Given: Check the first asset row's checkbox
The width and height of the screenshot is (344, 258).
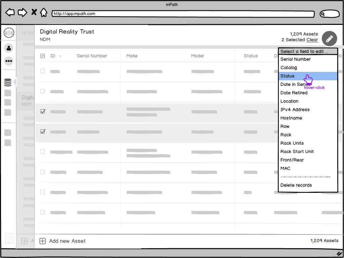Looking at the screenshot, I should click(42, 71).
